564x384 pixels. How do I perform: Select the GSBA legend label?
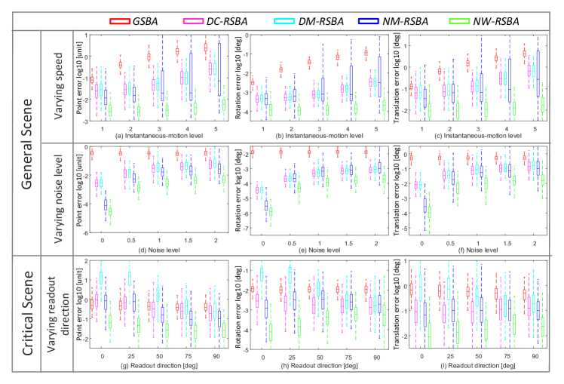146,22
